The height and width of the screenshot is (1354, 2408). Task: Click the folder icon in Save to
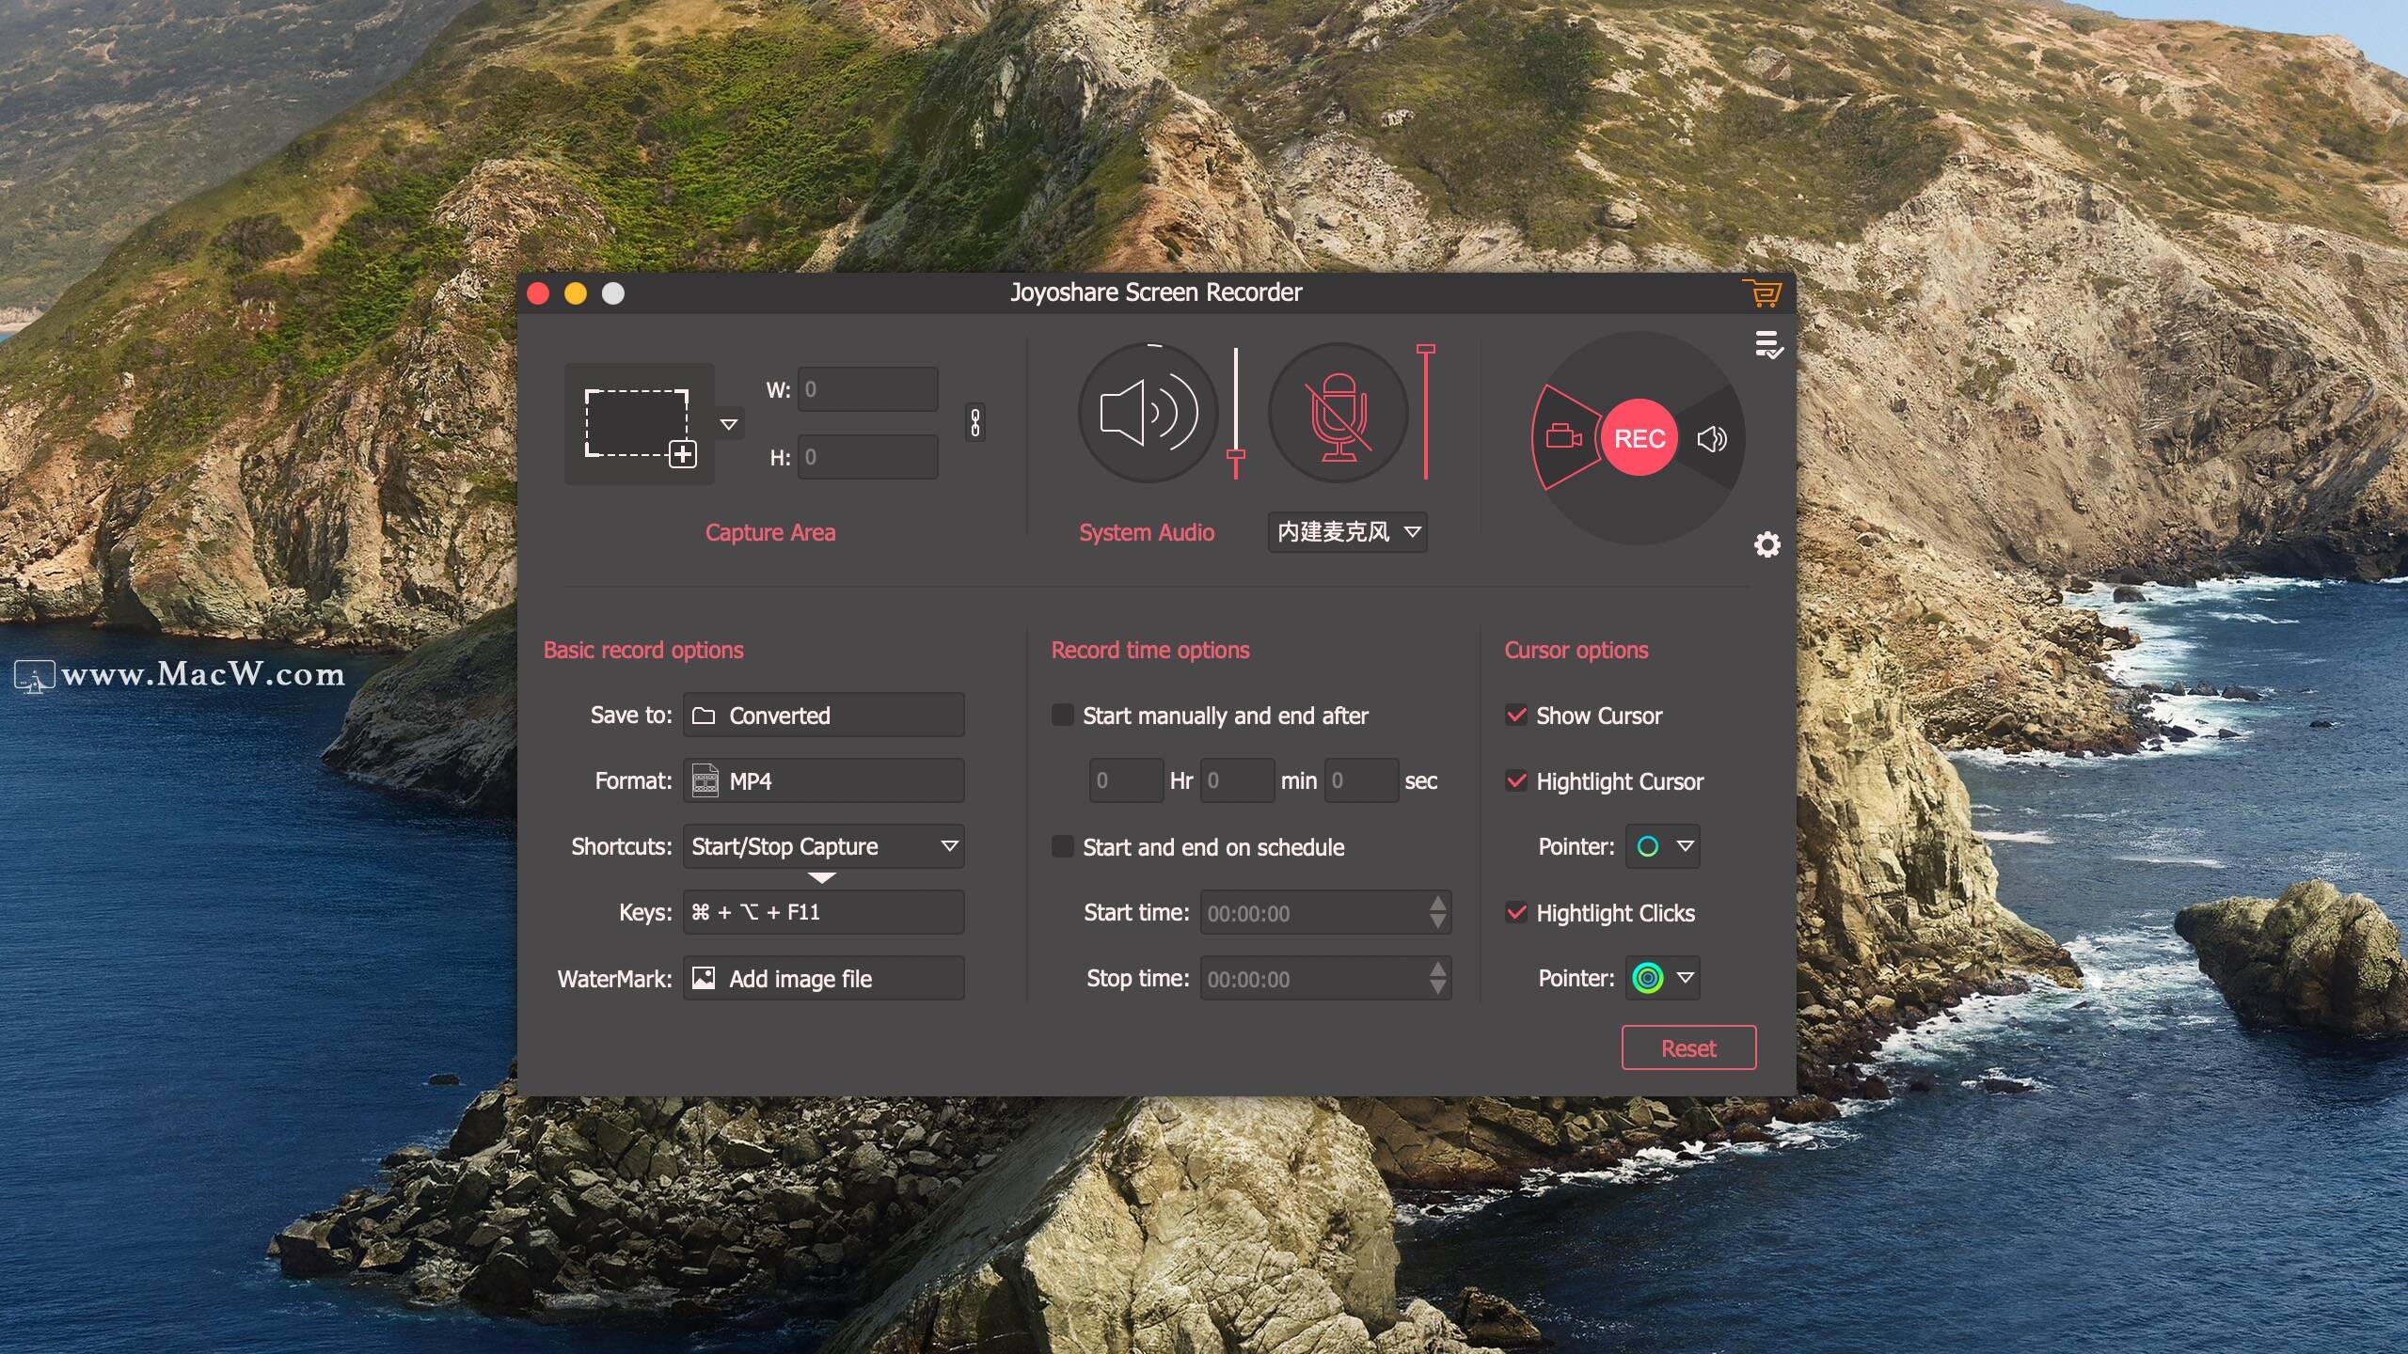click(704, 716)
